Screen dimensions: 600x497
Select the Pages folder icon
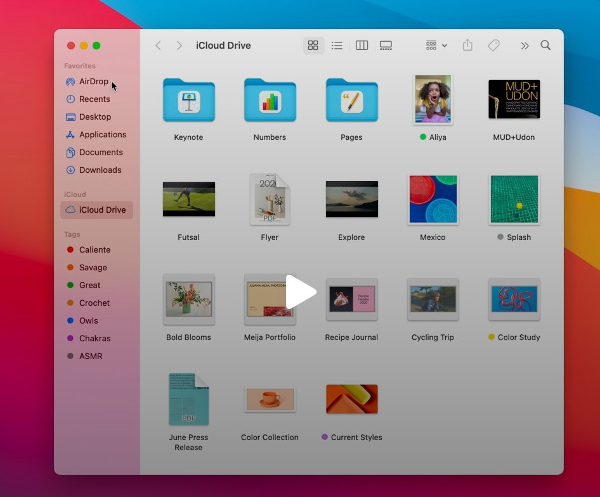(351, 100)
